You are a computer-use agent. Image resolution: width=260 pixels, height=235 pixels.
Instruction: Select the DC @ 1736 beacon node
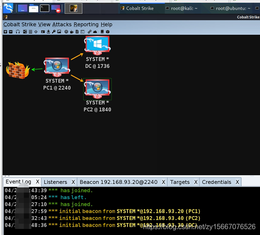(x=97, y=45)
